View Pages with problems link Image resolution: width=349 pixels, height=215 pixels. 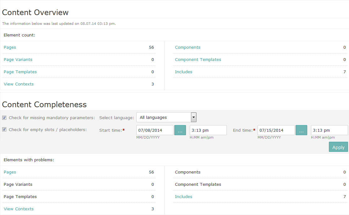[10, 172]
